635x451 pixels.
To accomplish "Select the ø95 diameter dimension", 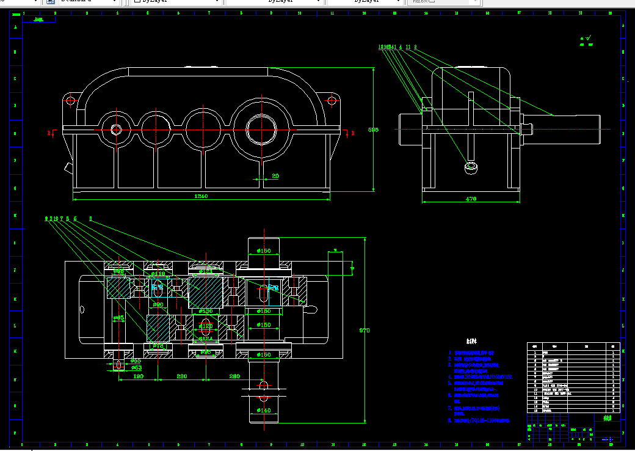I will coord(206,352).
